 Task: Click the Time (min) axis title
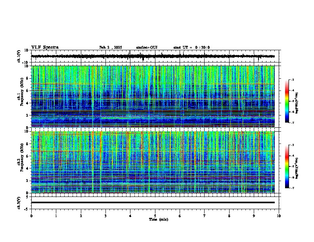pyautogui.click(x=159, y=219)
